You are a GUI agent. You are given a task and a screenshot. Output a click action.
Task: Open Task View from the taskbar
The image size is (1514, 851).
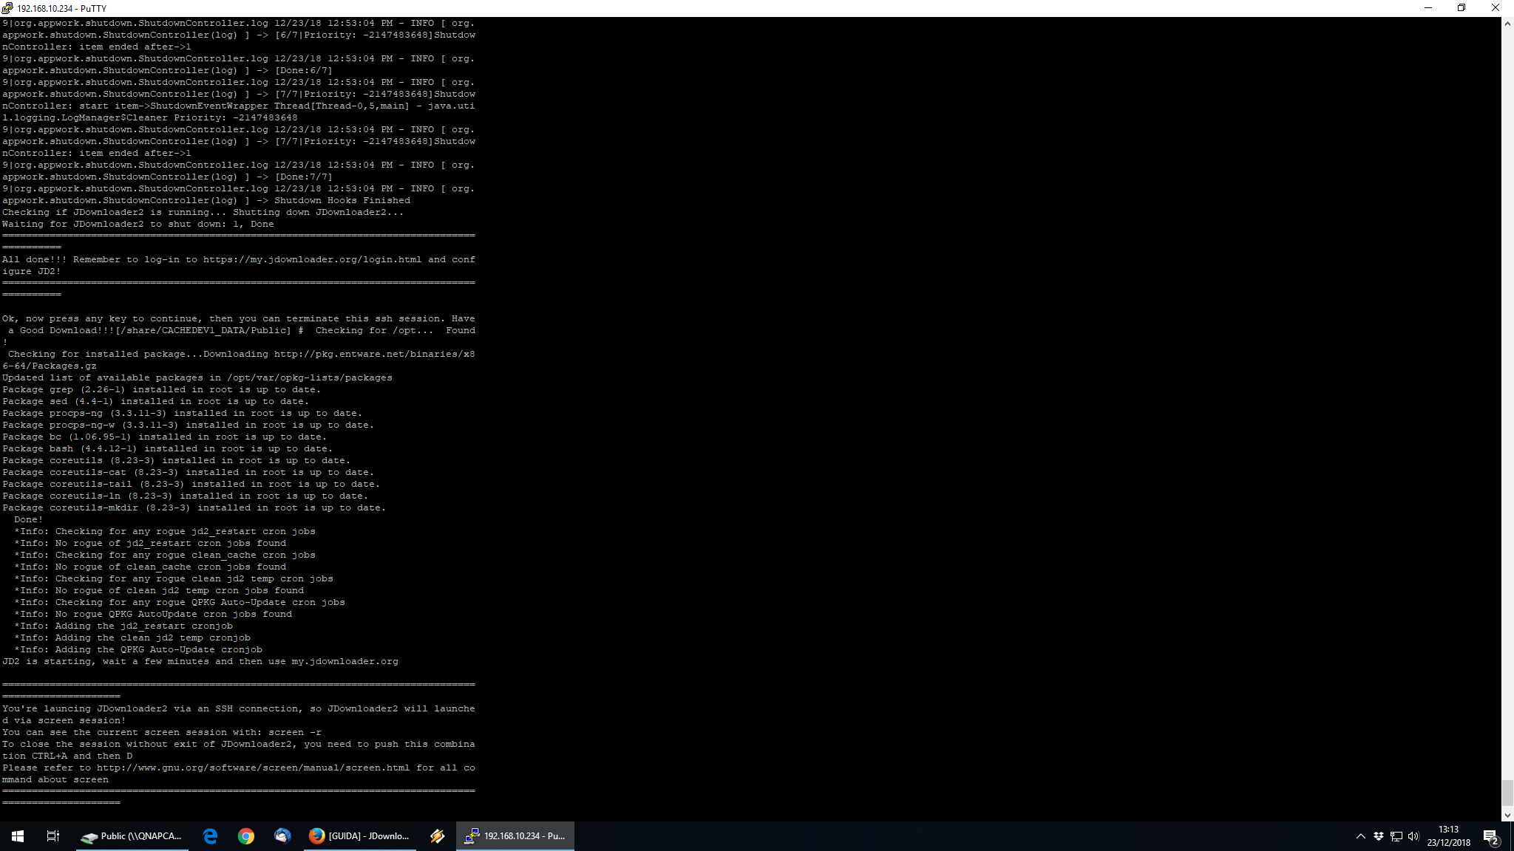53,836
